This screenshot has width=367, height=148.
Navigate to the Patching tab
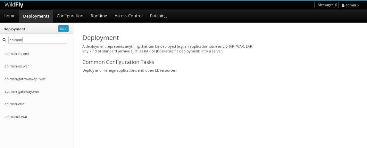158,16
